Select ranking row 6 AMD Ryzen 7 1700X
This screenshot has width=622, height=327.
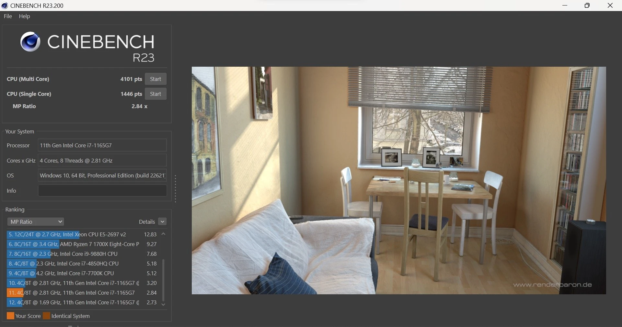tap(83, 244)
